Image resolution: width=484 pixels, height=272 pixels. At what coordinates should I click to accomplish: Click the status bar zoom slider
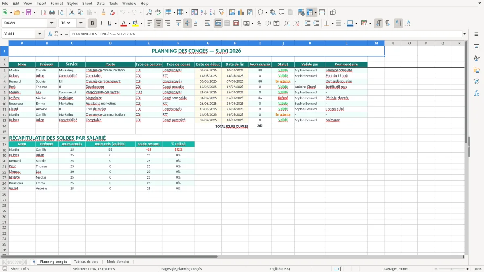pos(452,269)
